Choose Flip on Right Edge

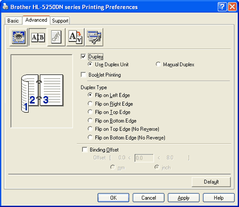pos(90,103)
